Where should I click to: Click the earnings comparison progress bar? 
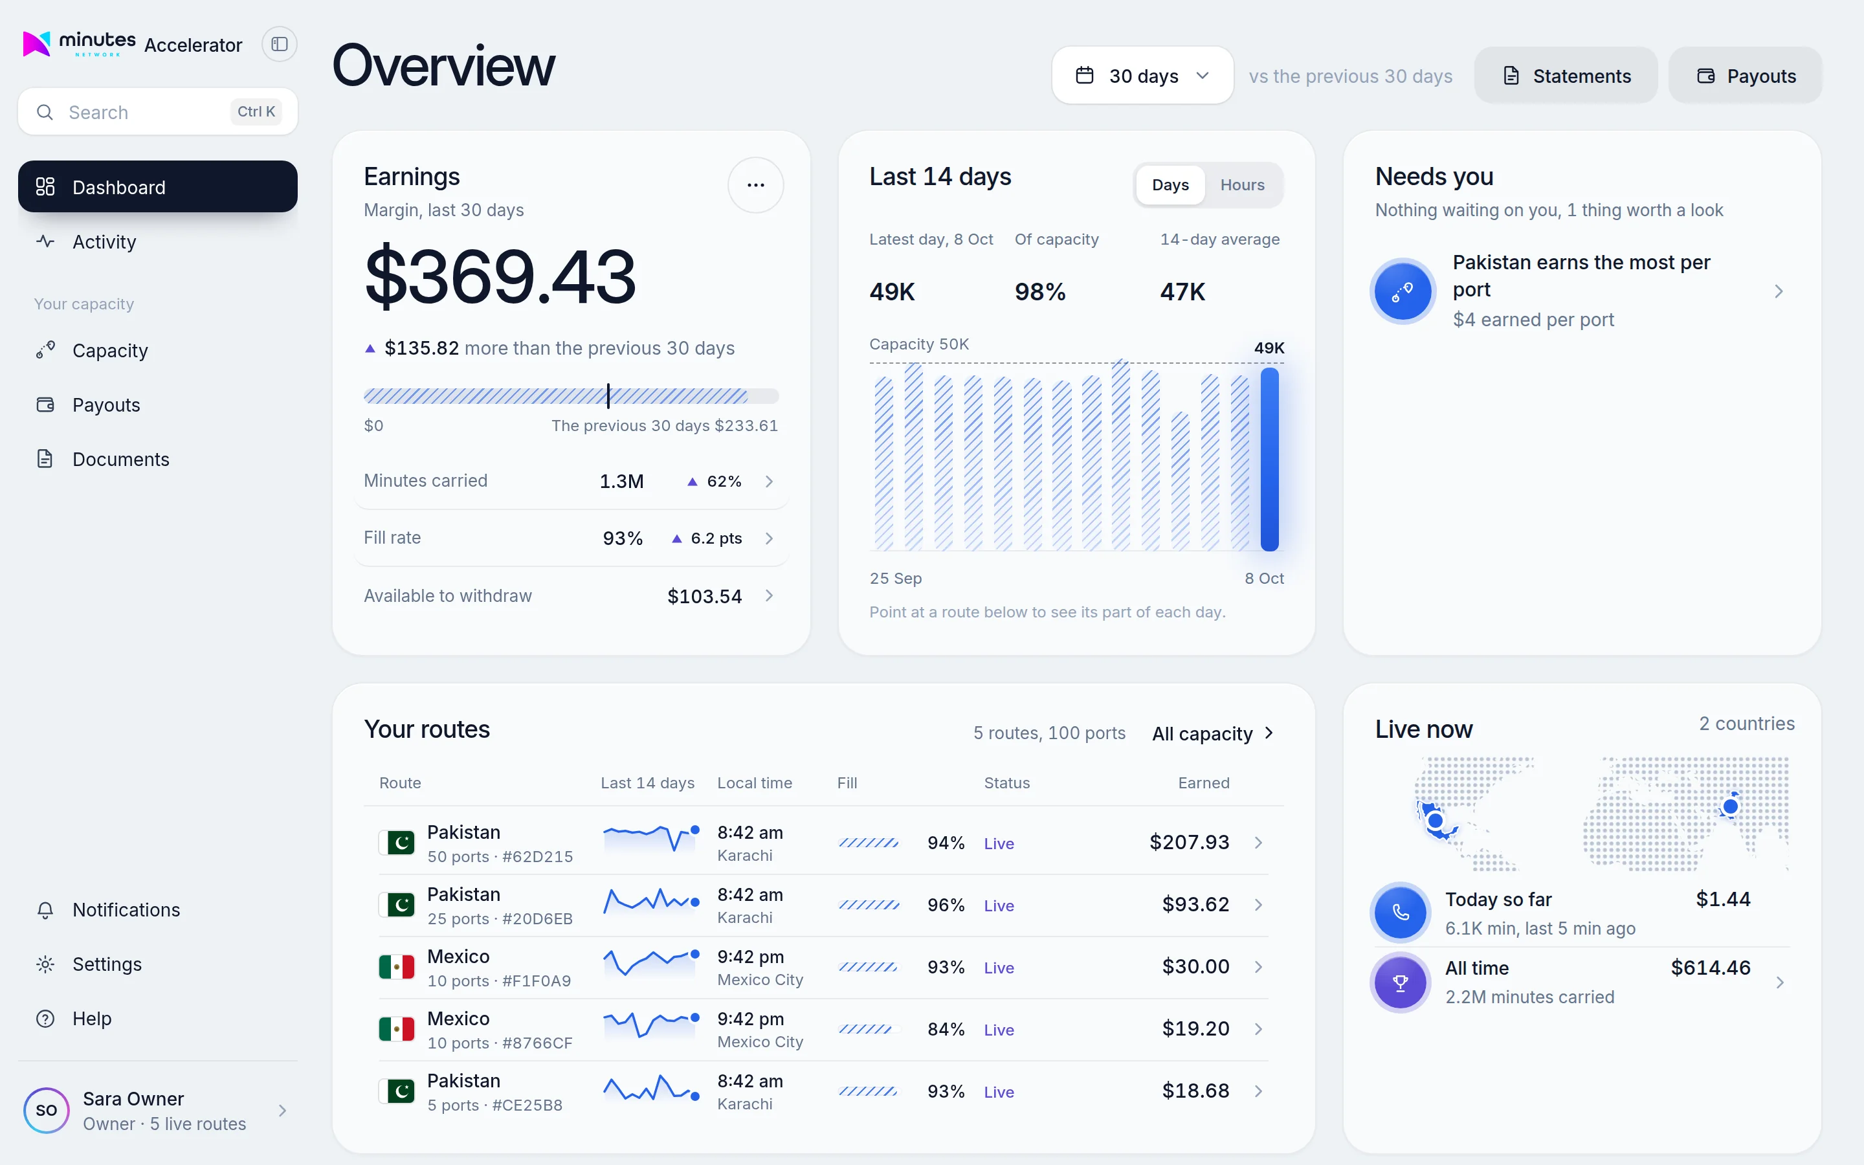tap(571, 396)
